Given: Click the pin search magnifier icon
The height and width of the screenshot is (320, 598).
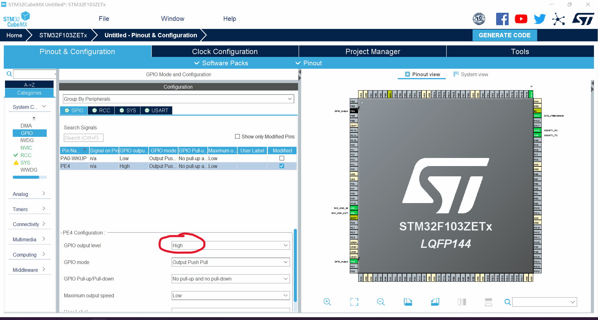Looking at the screenshot, I should pyautogui.click(x=507, y=302).
